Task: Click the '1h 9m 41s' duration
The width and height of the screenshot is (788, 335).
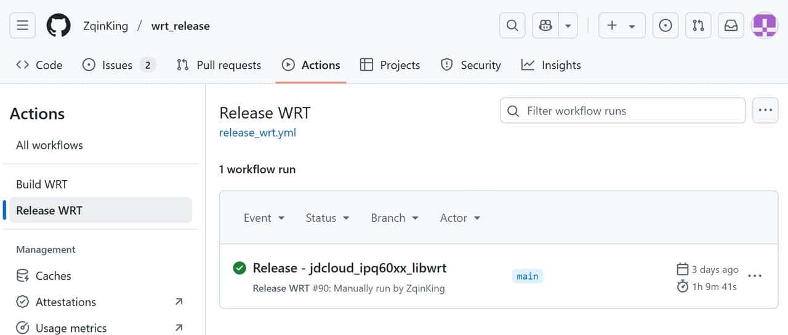Action: (x=714, y=286)
